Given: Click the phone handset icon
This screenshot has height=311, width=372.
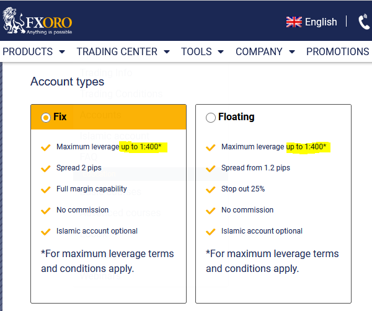Looking at the screenshot, I should [x=365, y=22].
